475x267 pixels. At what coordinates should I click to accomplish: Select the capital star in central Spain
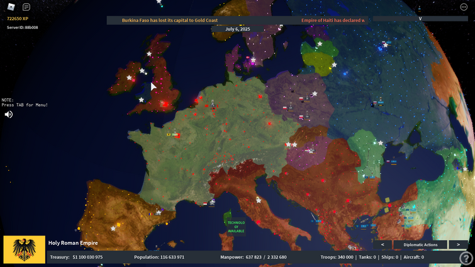pos(113,228)
